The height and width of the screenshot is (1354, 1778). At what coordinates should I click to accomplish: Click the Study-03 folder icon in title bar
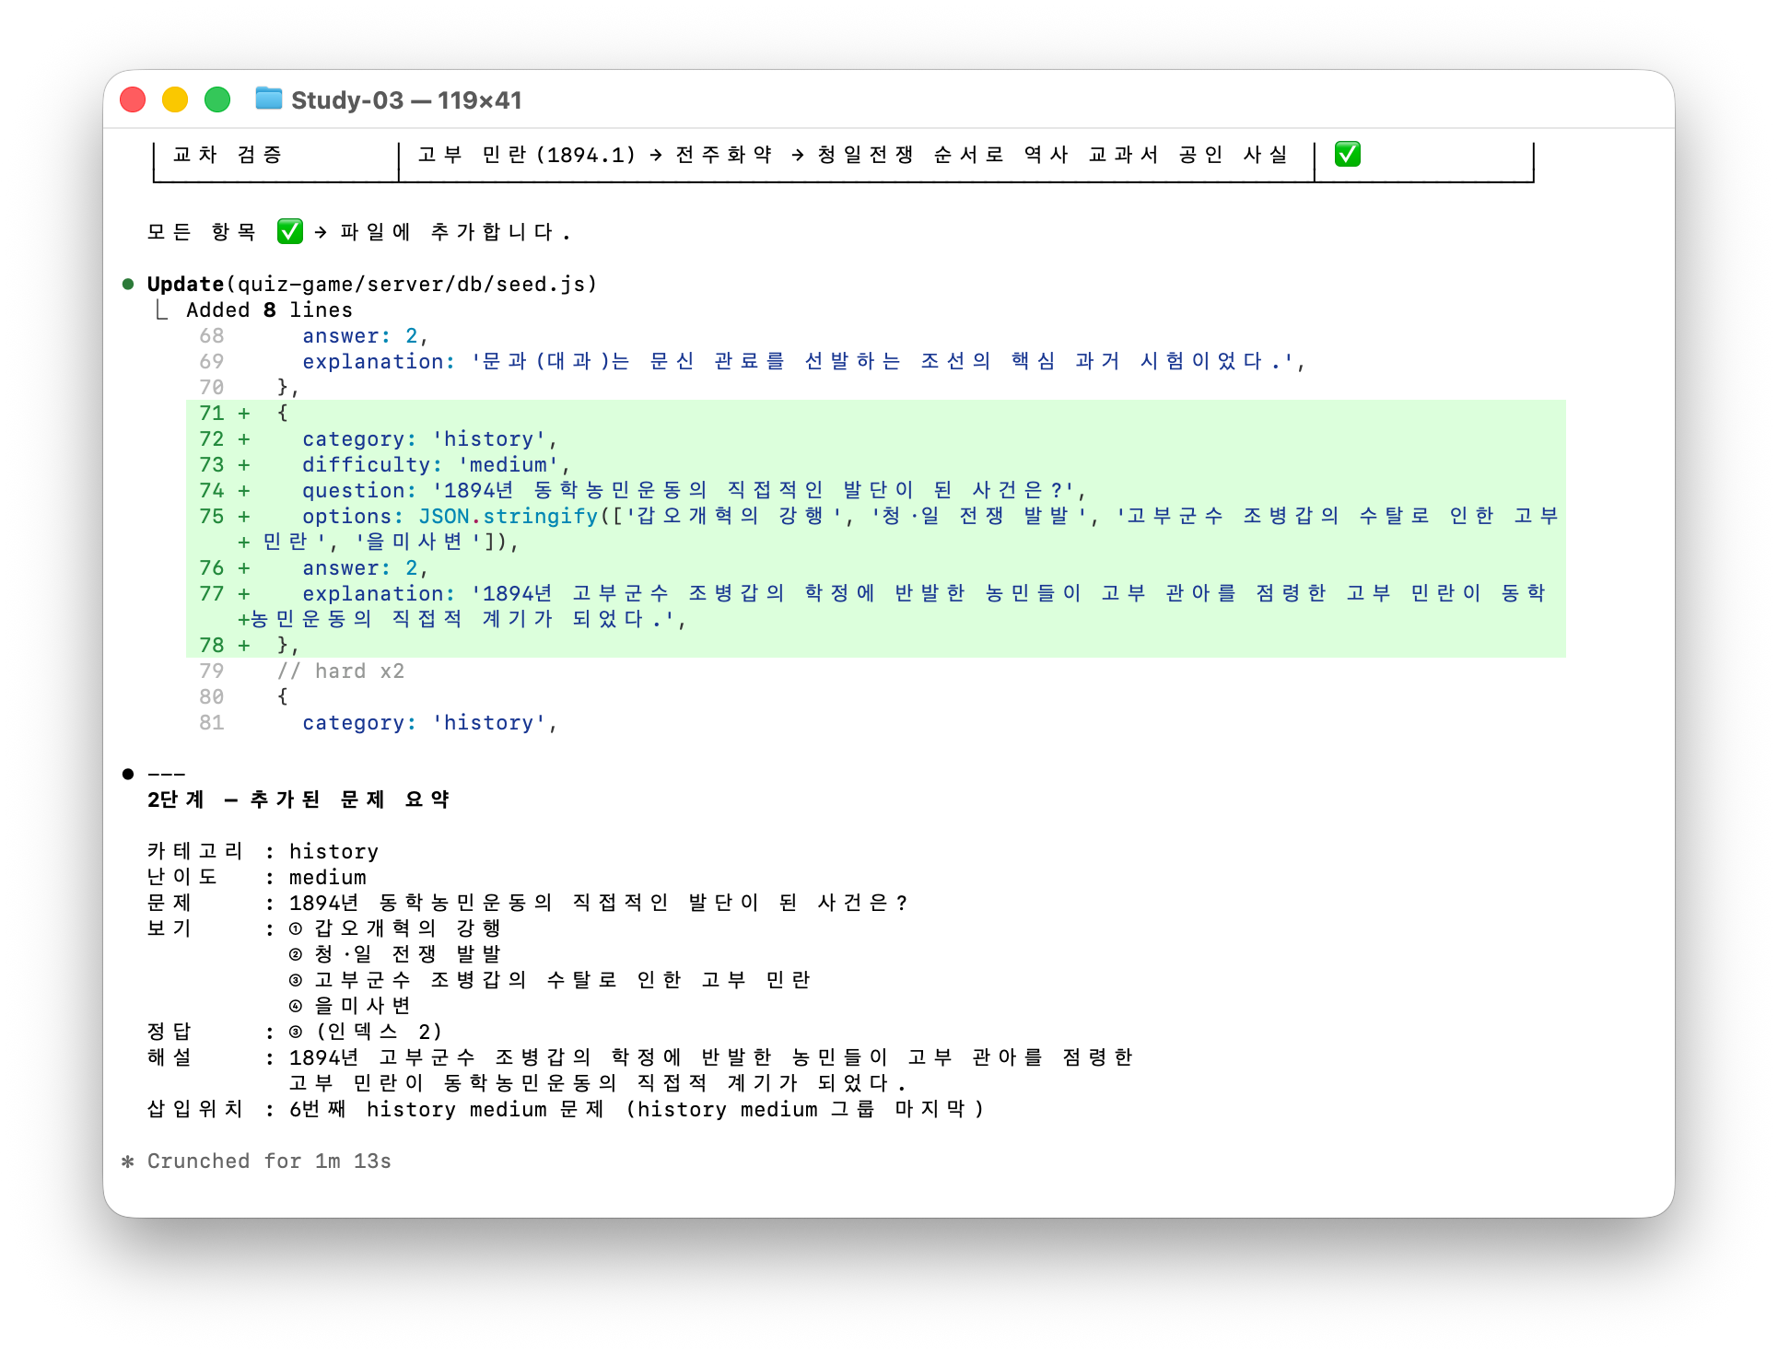(x=268, y=99)
